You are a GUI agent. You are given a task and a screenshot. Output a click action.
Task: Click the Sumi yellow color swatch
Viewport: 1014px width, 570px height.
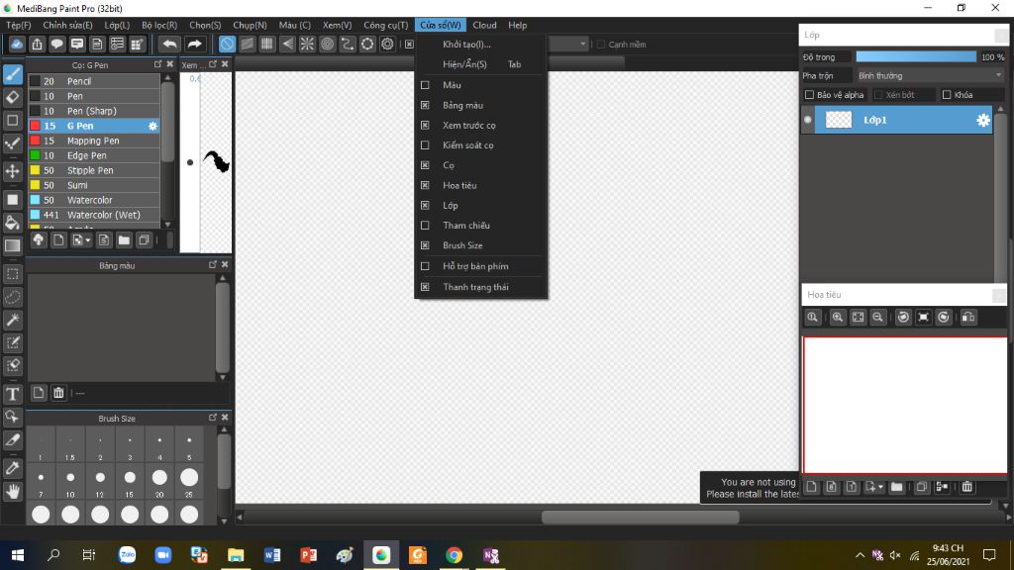tap(35, 185)
